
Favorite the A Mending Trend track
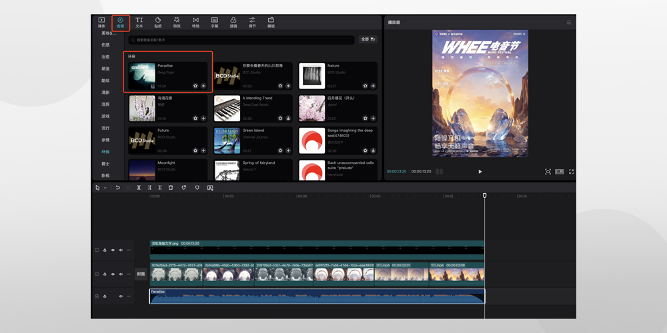[x=281, y=118]
